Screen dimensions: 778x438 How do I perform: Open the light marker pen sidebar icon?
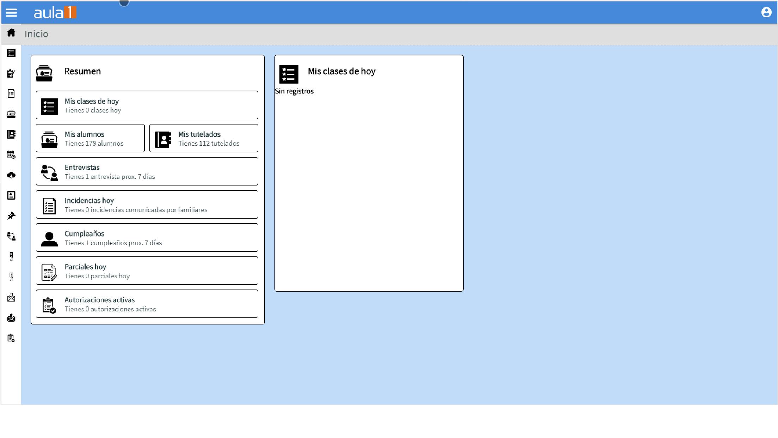[11, 277]
